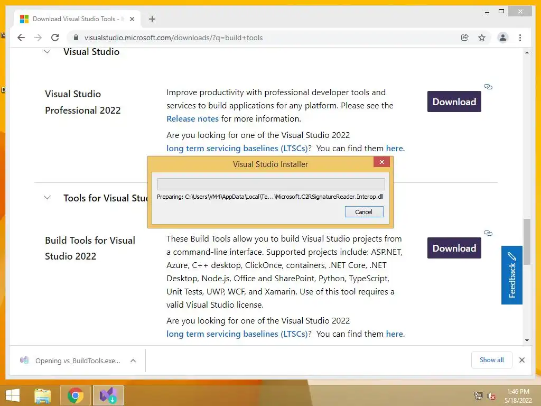Open LTSCs link under Build Tools
The width and height of the screenshot is (541, 406).
[x=237, y=334]
